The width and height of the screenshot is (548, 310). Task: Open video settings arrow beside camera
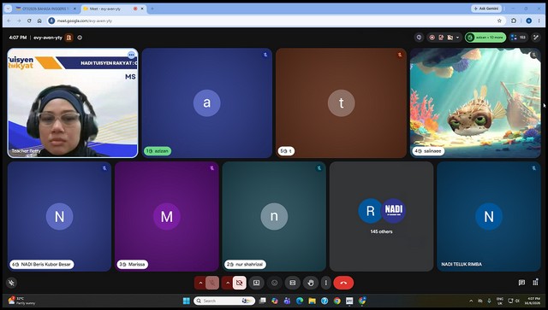(228, 283)
